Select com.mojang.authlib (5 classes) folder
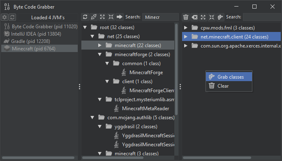Image resolution: width=282 pixels, height=161 pixels. [141, 118]
